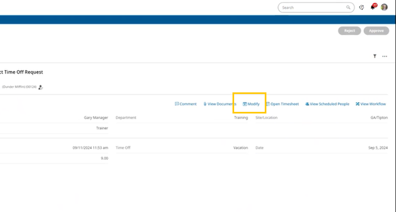This screenshot has width=396, height=212.
Task: Click the Training department value
Action: coord(241,117)
